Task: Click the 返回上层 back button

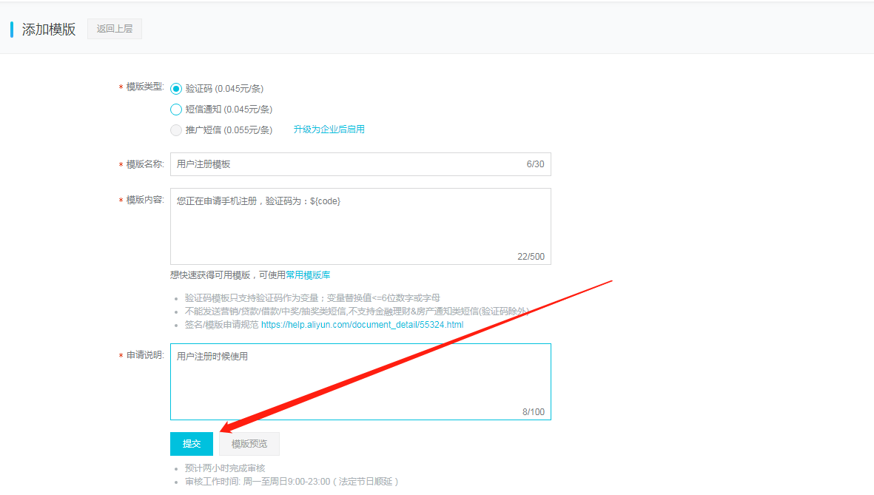Action: pyautogui.click(x=114, y=29)
